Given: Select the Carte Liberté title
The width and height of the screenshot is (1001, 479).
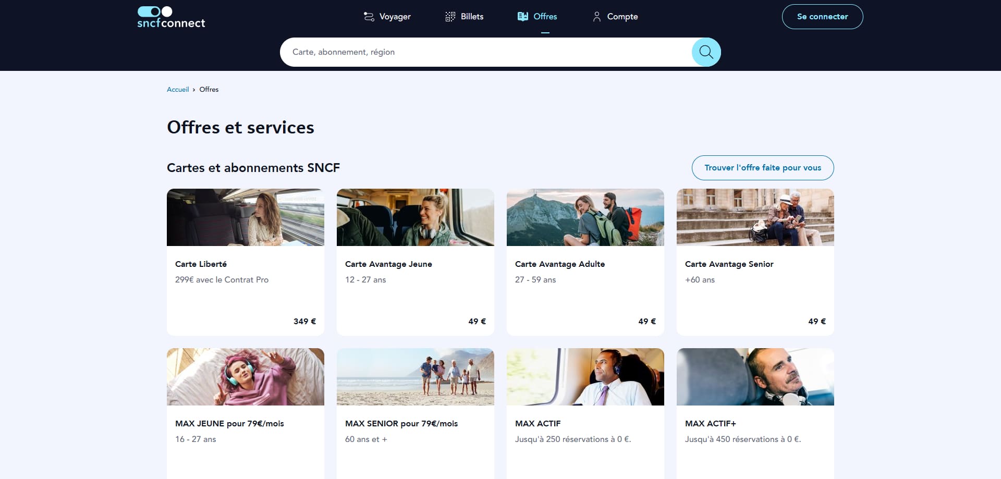Looking at the screenshot, I should point(201,264).
